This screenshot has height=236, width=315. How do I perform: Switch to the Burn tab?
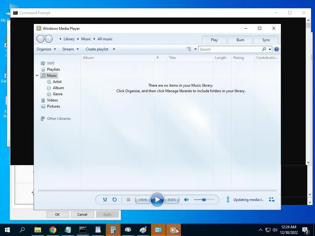(x=240, y=40)
